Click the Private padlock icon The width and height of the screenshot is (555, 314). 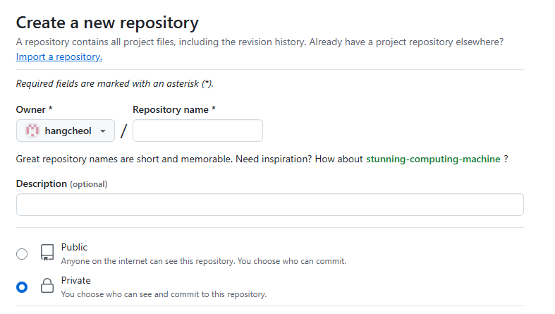click(x=47, y=285)
